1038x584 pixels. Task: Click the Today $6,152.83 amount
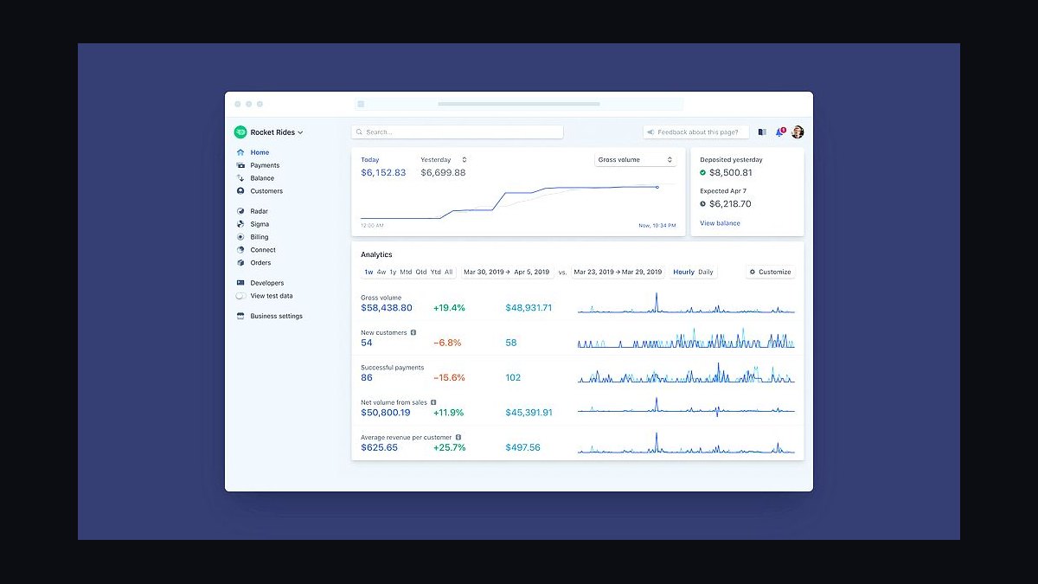(383, 172)
